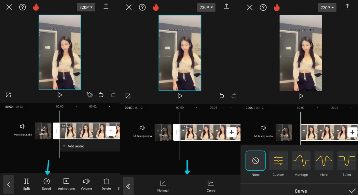Open the 720P resolution dropdown in middle screen
This screenshot has height=195, width=358.
point(206,7)
